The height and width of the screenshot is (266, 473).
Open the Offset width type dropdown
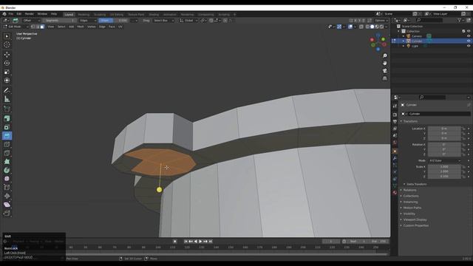click(x=31, y=21)
